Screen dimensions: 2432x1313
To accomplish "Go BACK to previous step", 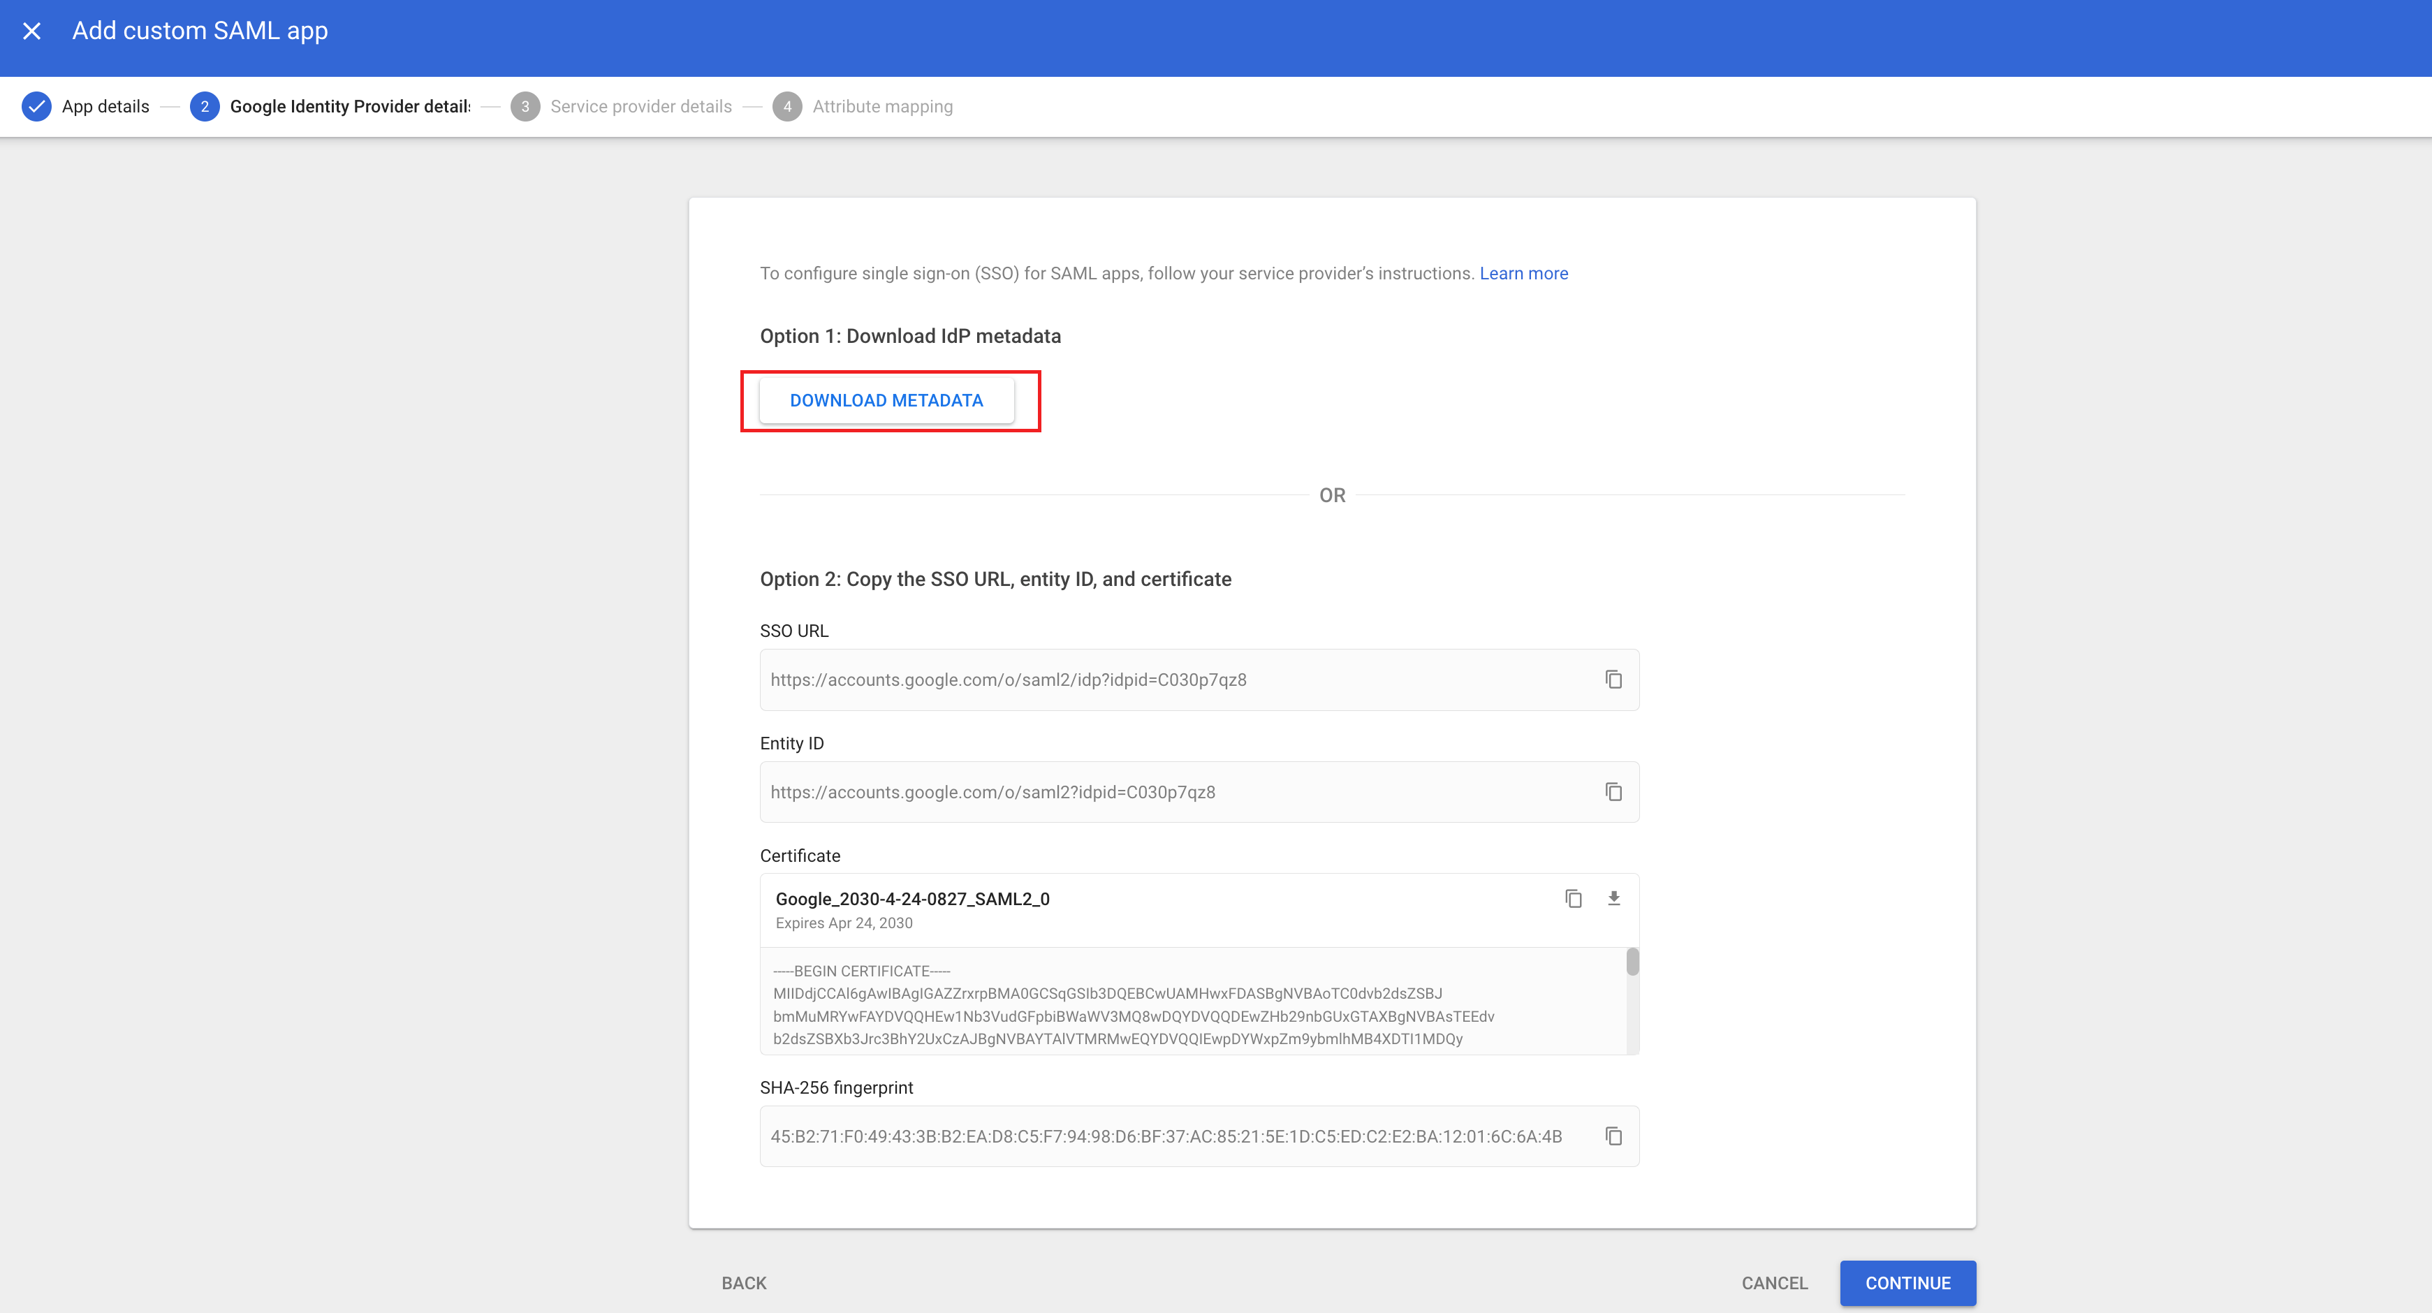I will [744, 1283].
